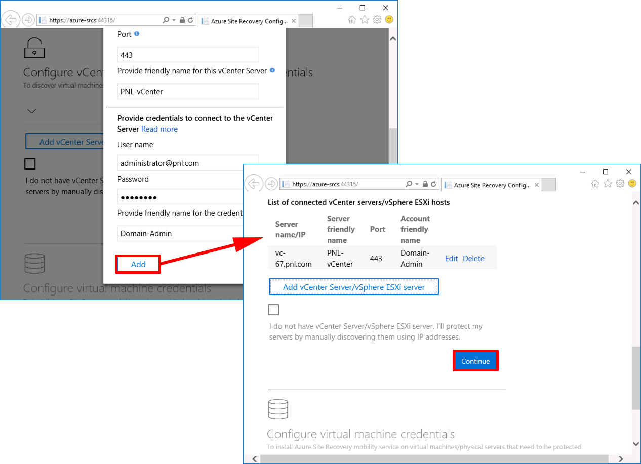Expand chevron under Configure vCenter in rear window
641x464 pixels.
[x=32, y=111]
